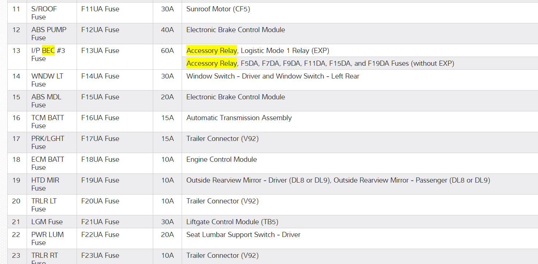Click the 60A rating cell

pyautogui.click(x=167, y=50)
